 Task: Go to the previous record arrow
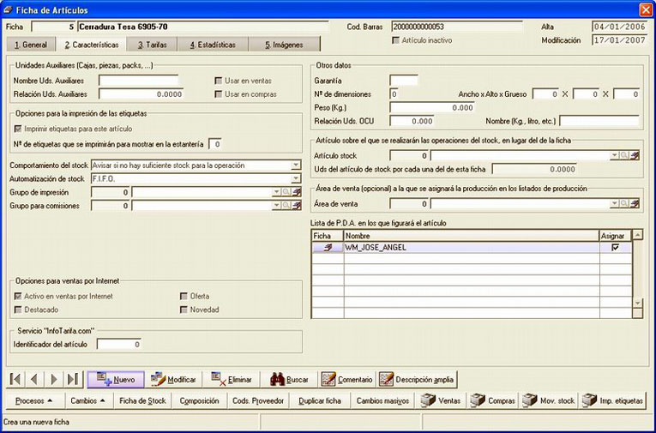pos(34,380)
